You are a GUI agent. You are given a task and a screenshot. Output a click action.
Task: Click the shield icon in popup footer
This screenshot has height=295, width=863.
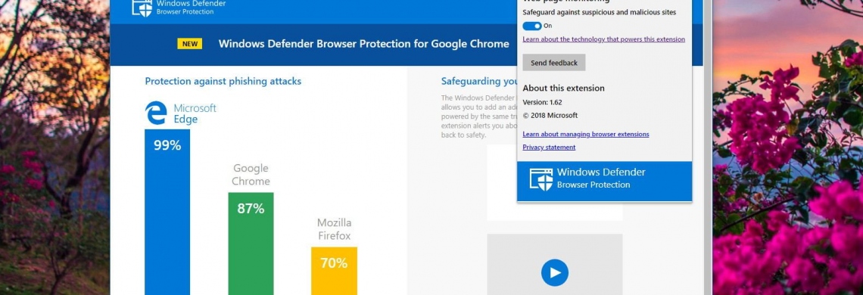[x=541, y=179]
